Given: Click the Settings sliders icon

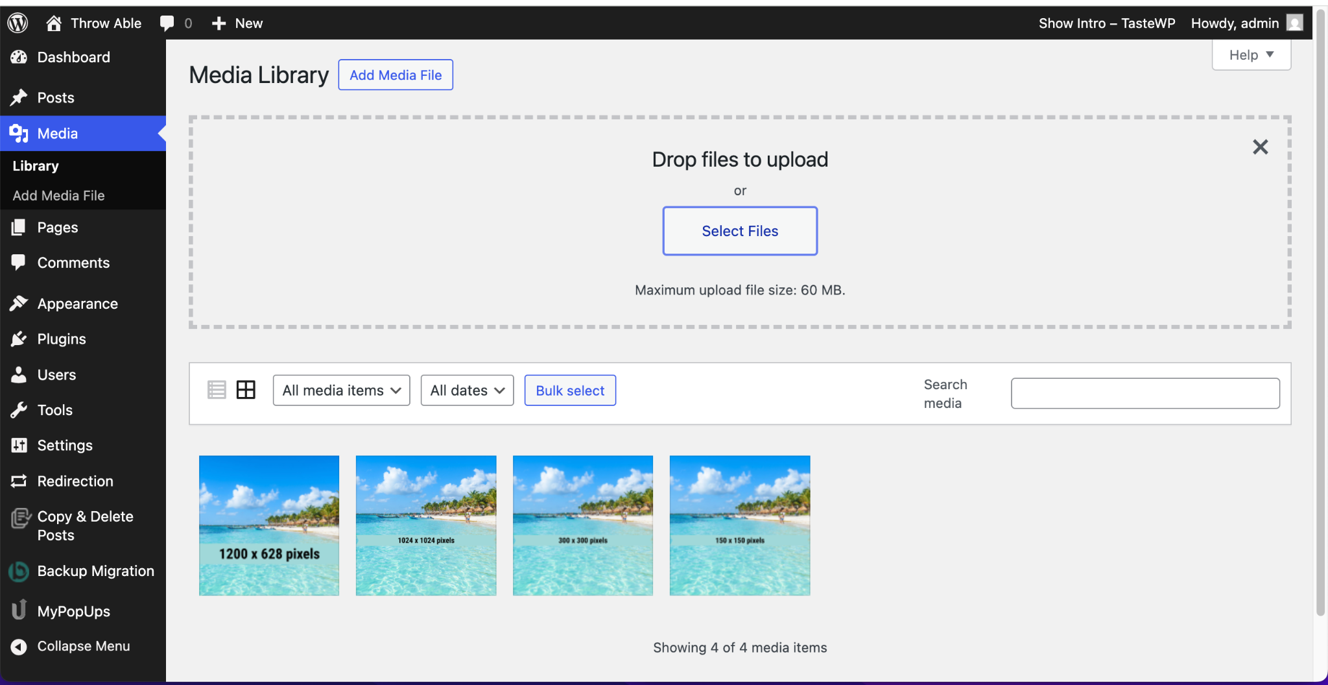Looking at the screenshot, I should click(x=19, y=445).
